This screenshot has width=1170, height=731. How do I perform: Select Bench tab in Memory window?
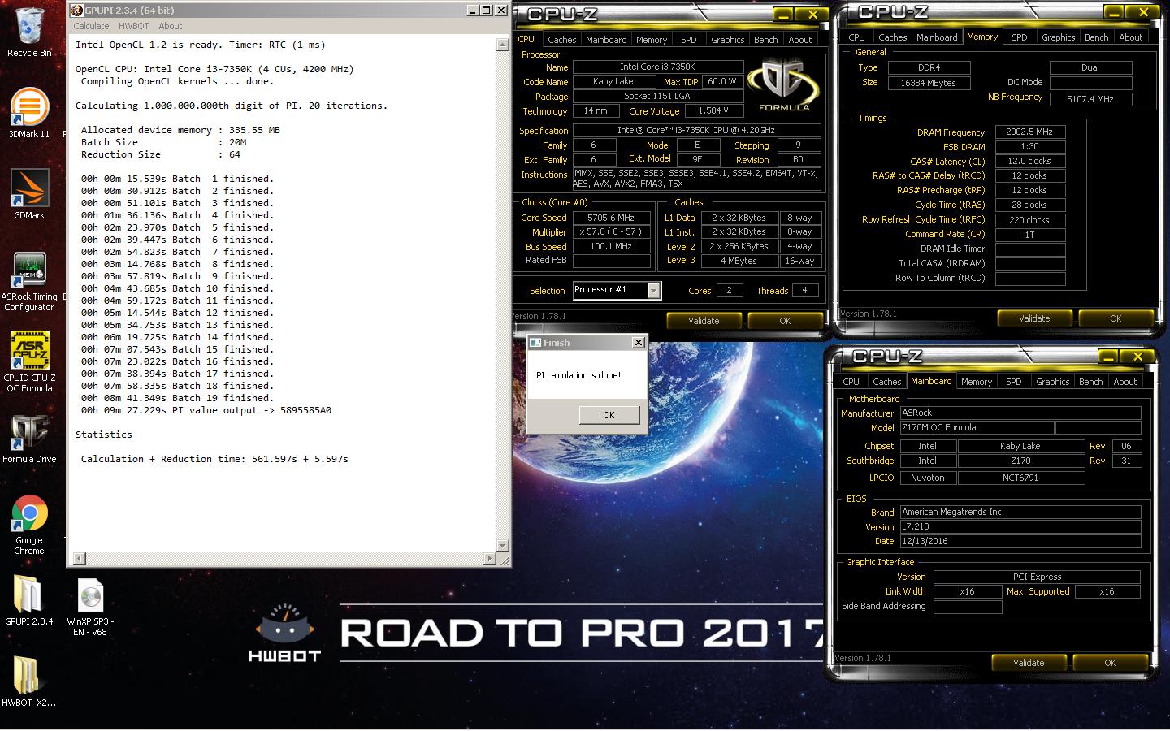[1096, 37]
